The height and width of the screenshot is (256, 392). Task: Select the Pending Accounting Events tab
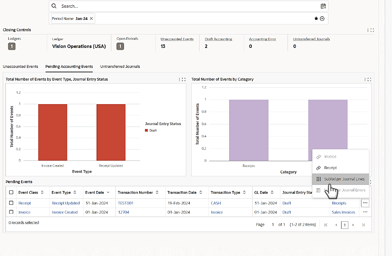click(x=69, y=67)
